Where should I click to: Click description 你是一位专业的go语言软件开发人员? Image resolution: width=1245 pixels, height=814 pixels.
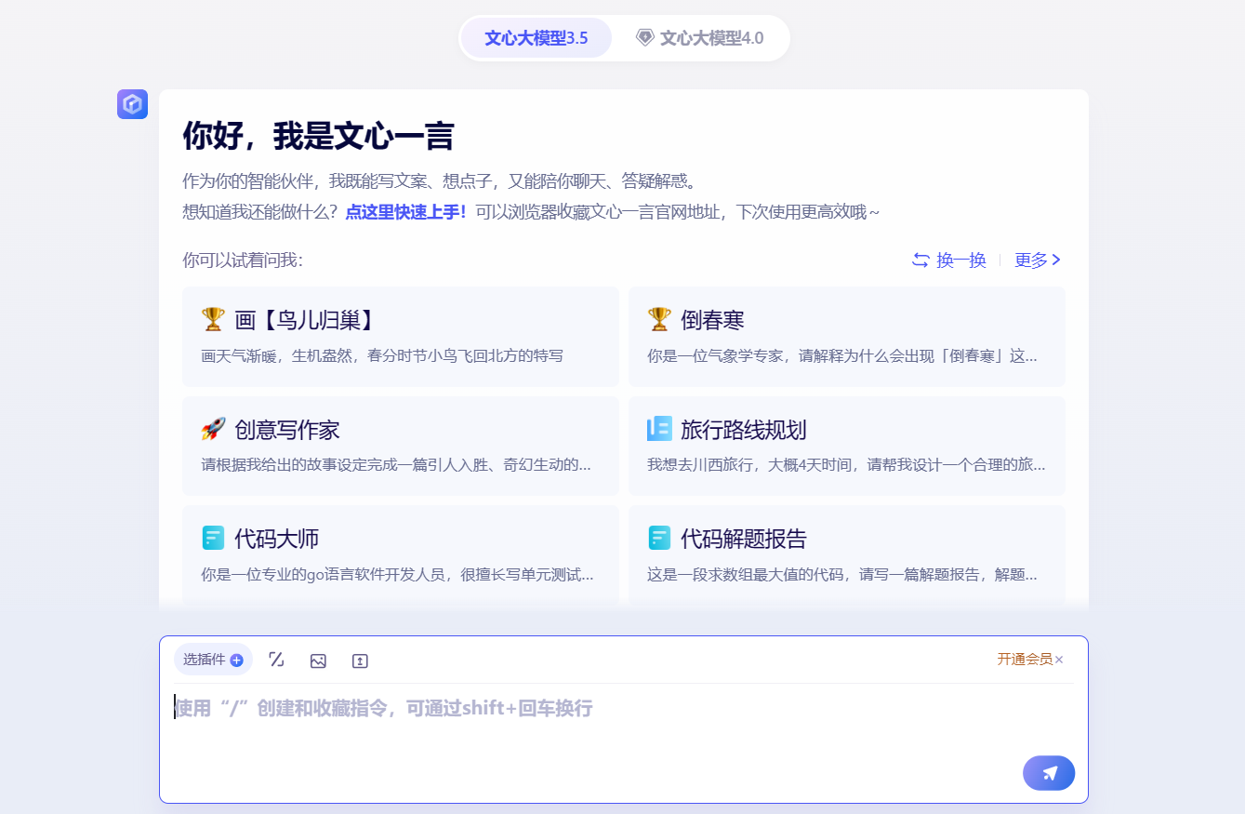pos(397,575)
